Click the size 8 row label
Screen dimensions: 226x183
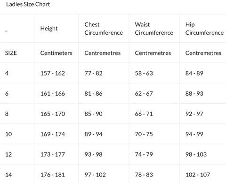[7, 114]
